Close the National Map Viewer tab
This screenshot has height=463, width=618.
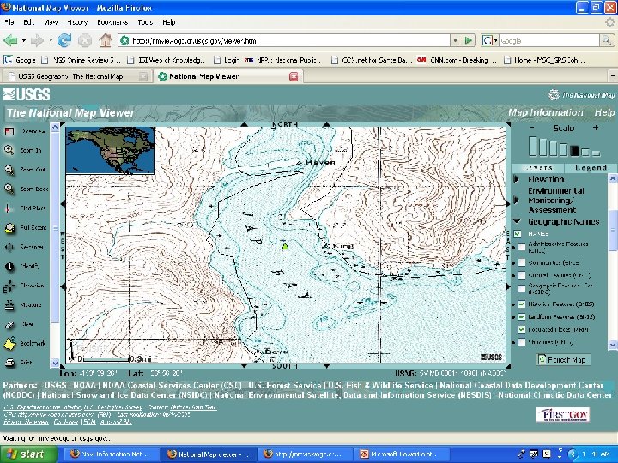(294, 76)
